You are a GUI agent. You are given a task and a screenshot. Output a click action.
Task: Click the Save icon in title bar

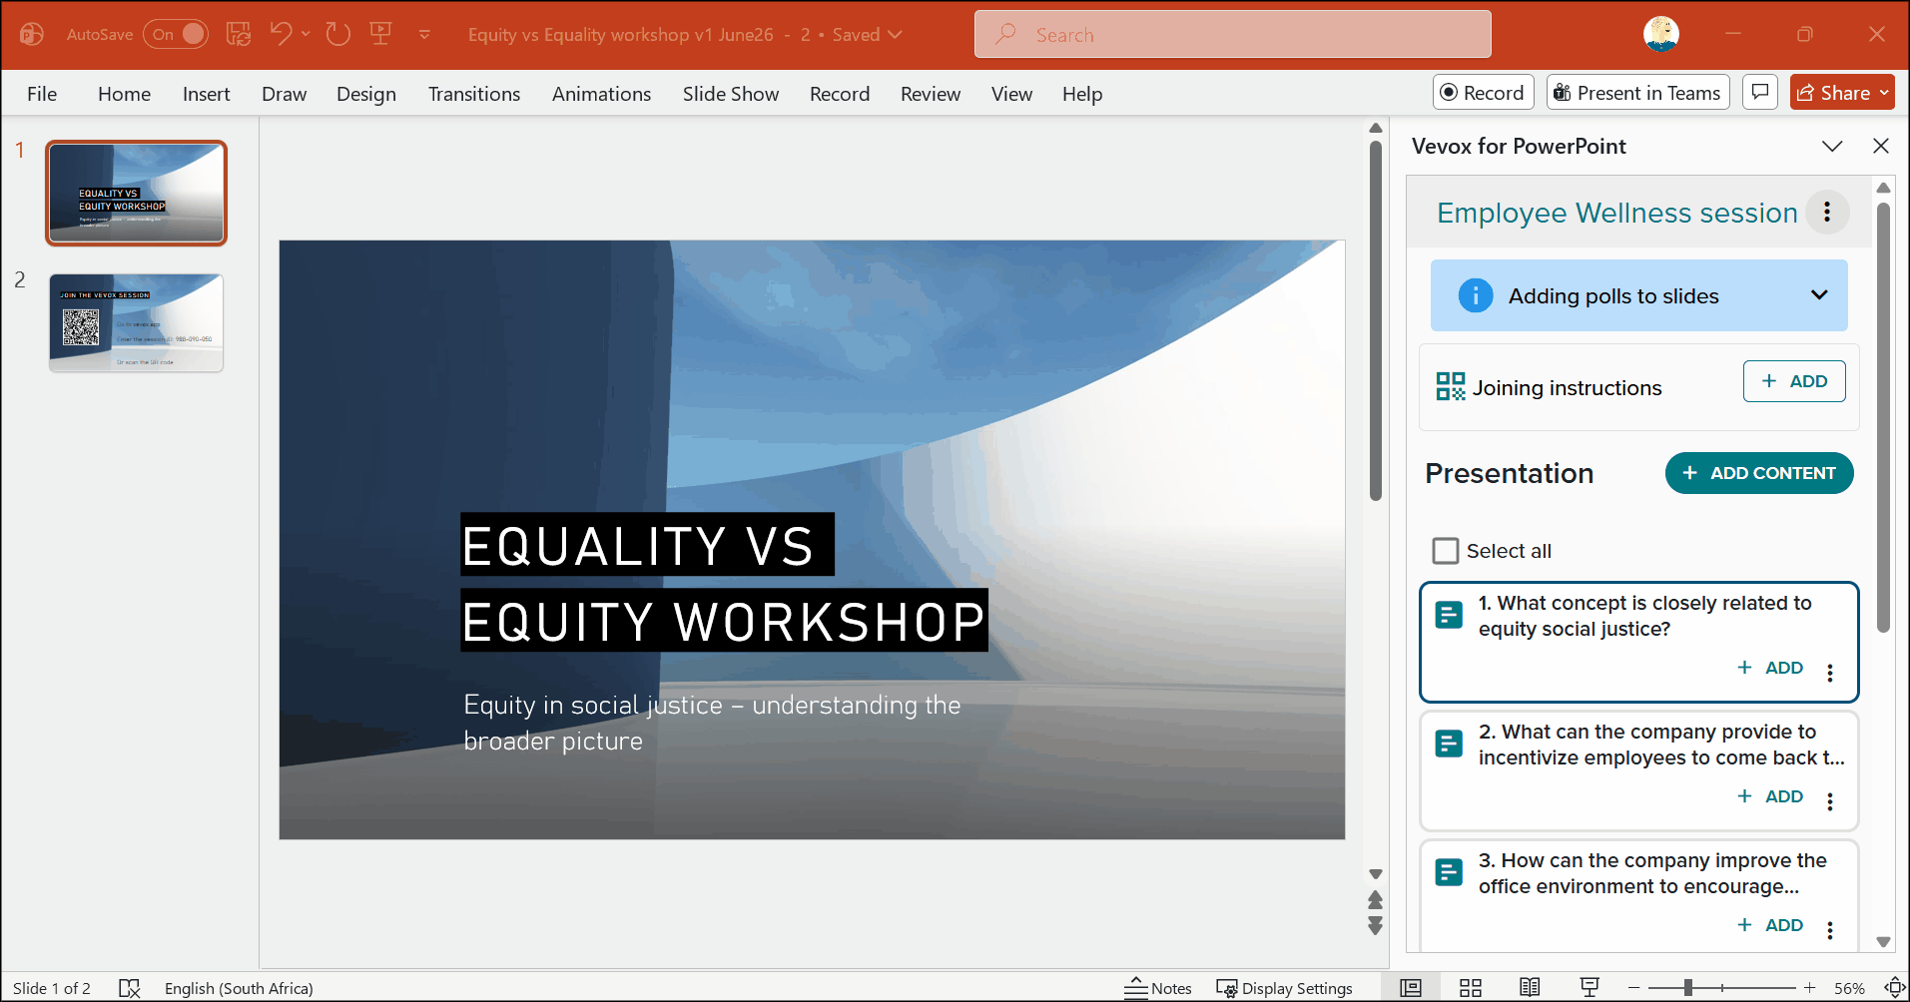(238, 34)
